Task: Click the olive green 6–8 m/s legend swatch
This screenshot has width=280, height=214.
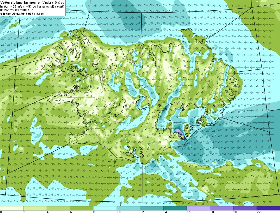Action: (x=81, y=208)
